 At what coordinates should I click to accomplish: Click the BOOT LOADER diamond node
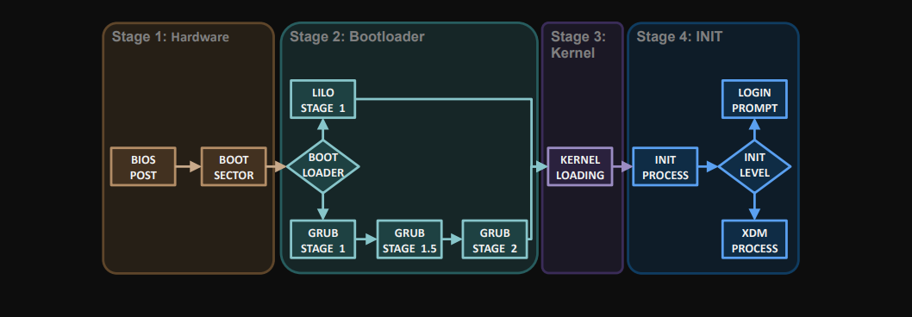point(322,167)
